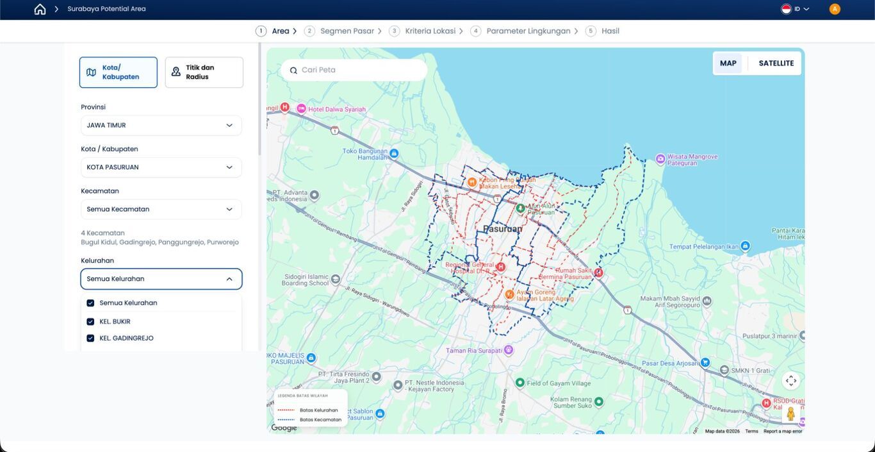Click the user avatar icon
Image resolution: width=875 pixels, height=452 pixels.
coord(835,9)
